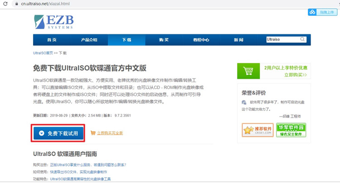Click the version 9.7.2.3561 text
Viewport: 340px width, 183px height.
click(x=123, y=115)
